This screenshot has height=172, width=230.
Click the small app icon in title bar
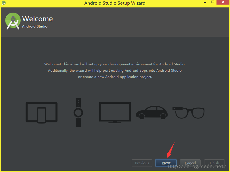click(4, 3)
